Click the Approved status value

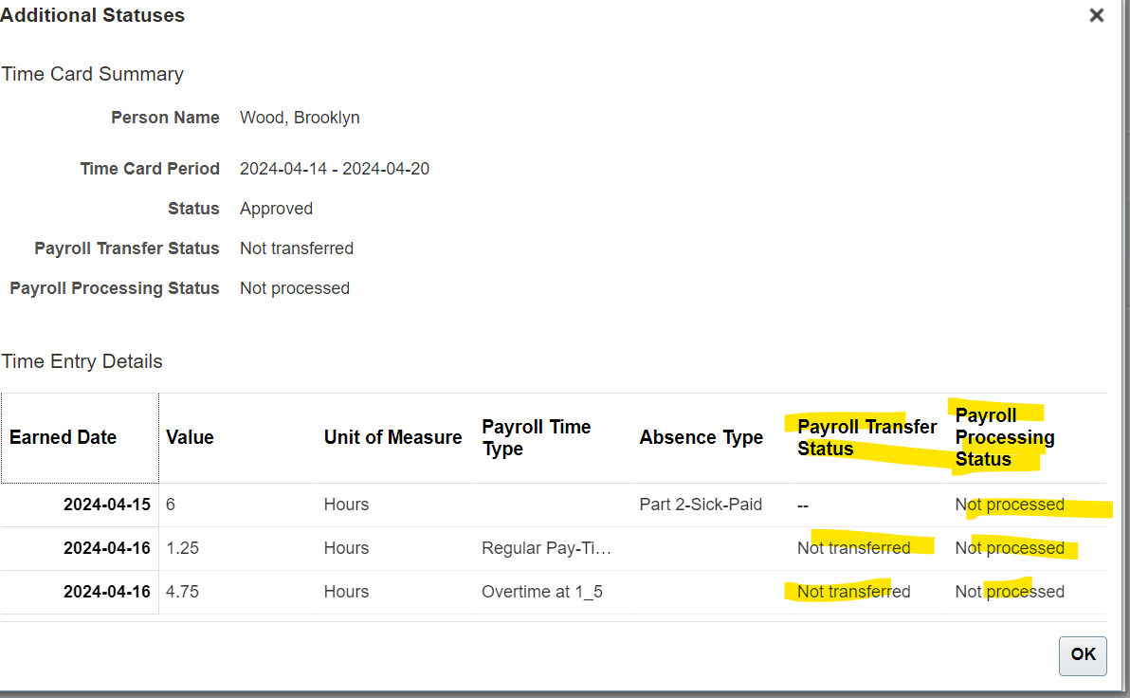pos(276,208)
